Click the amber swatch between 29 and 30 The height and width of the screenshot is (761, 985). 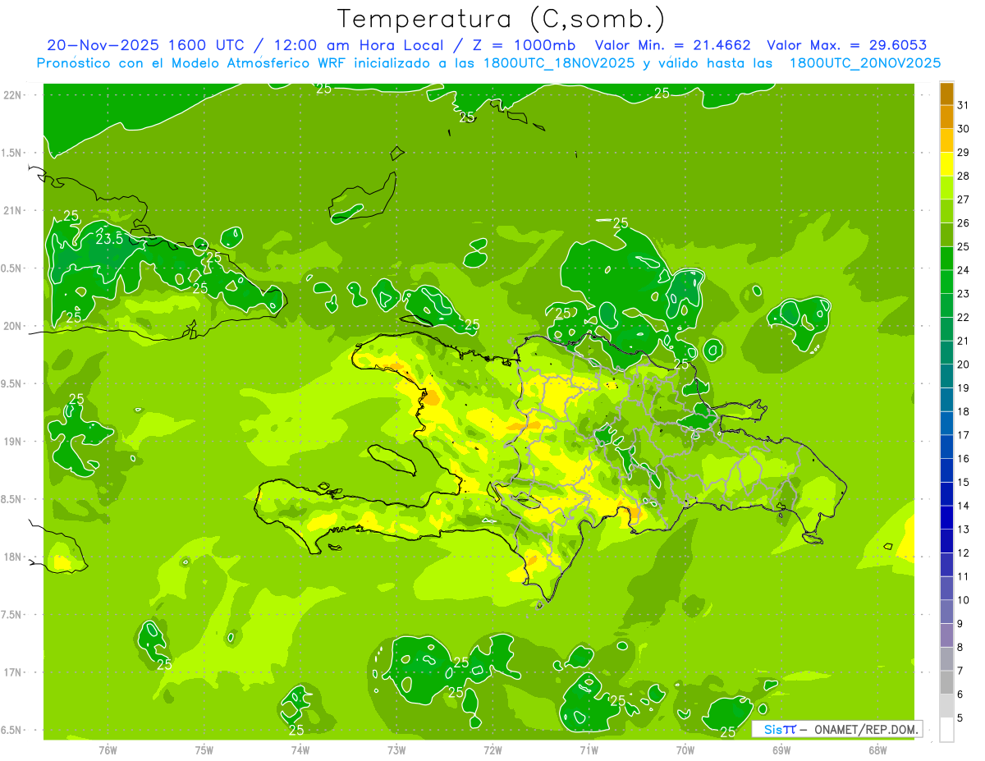946,140
